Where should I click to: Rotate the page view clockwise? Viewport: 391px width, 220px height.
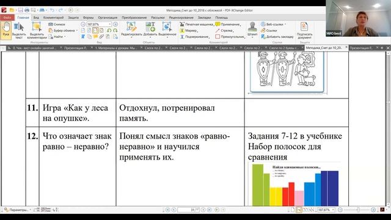(x=115, y=31)
